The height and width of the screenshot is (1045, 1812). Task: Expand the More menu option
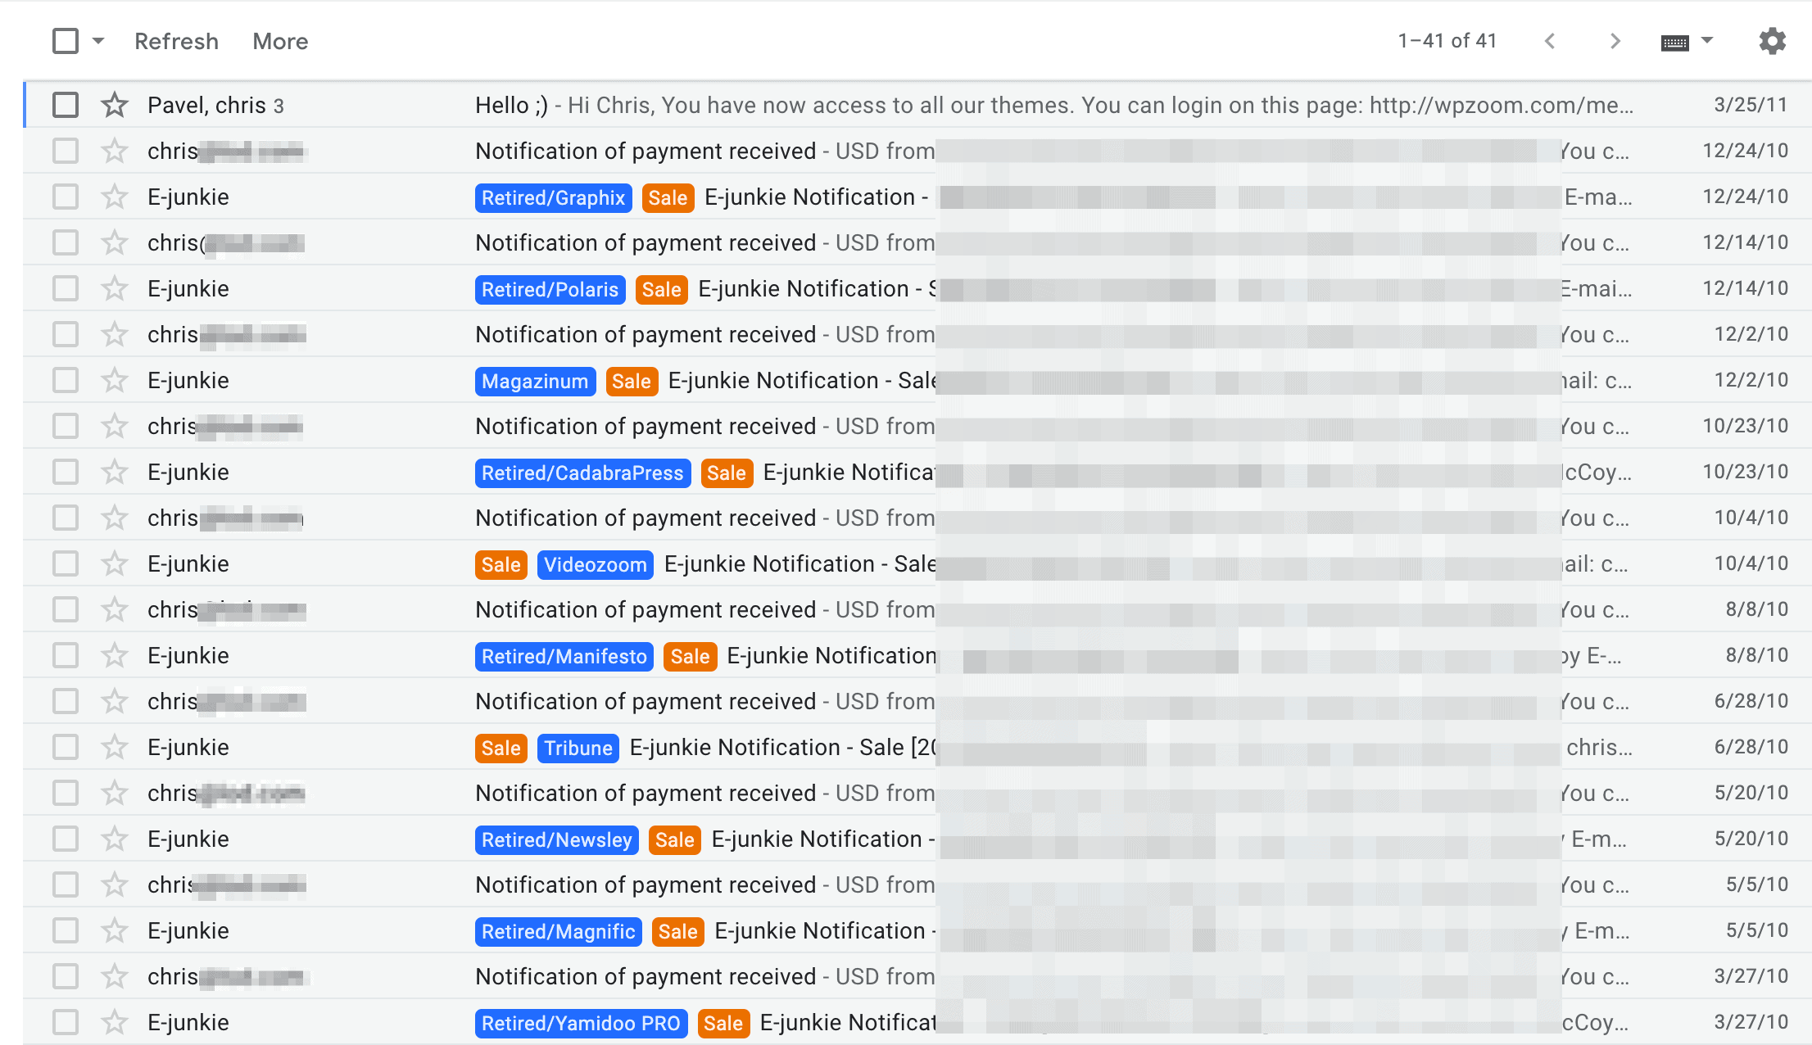tap(280, 41)
